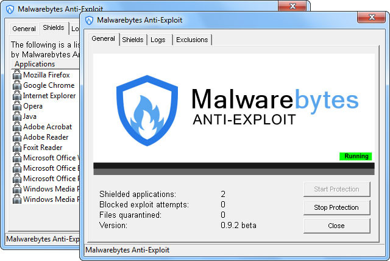The image size is (390, 261).
Task: Click the Close button in General tab
Action: coord(336,226)
